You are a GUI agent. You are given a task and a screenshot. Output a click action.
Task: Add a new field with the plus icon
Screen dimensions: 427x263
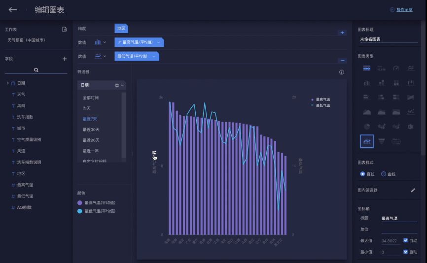pyautogui.click(x=65, y=59)
